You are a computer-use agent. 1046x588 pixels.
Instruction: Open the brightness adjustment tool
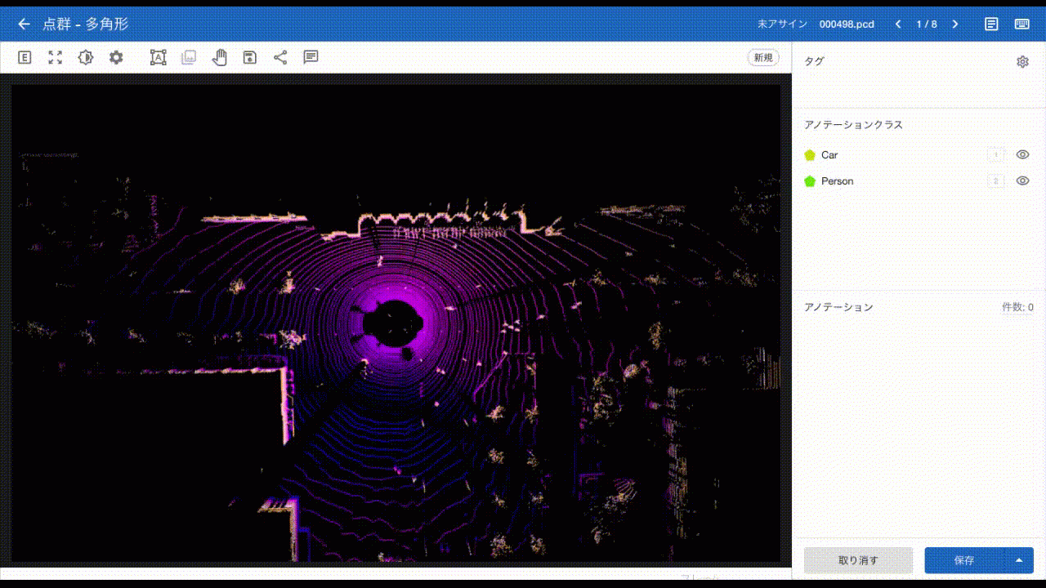pyautogui.click(x=86, y=57)
